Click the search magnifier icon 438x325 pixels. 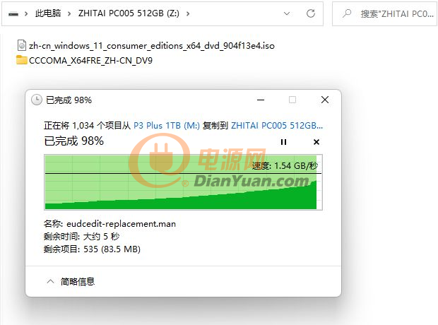(347, 13)
